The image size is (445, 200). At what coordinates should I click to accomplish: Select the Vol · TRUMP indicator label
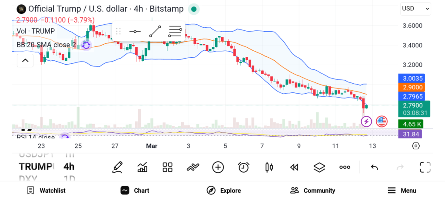click(36, 31)
